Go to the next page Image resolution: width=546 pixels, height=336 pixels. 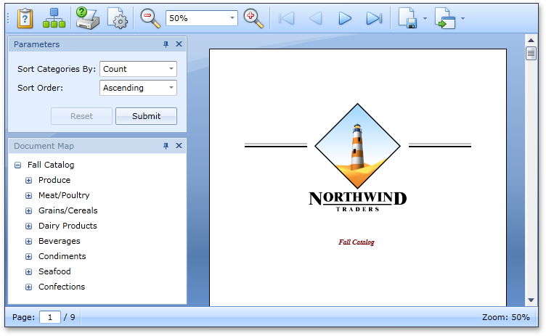pos(345,18)
